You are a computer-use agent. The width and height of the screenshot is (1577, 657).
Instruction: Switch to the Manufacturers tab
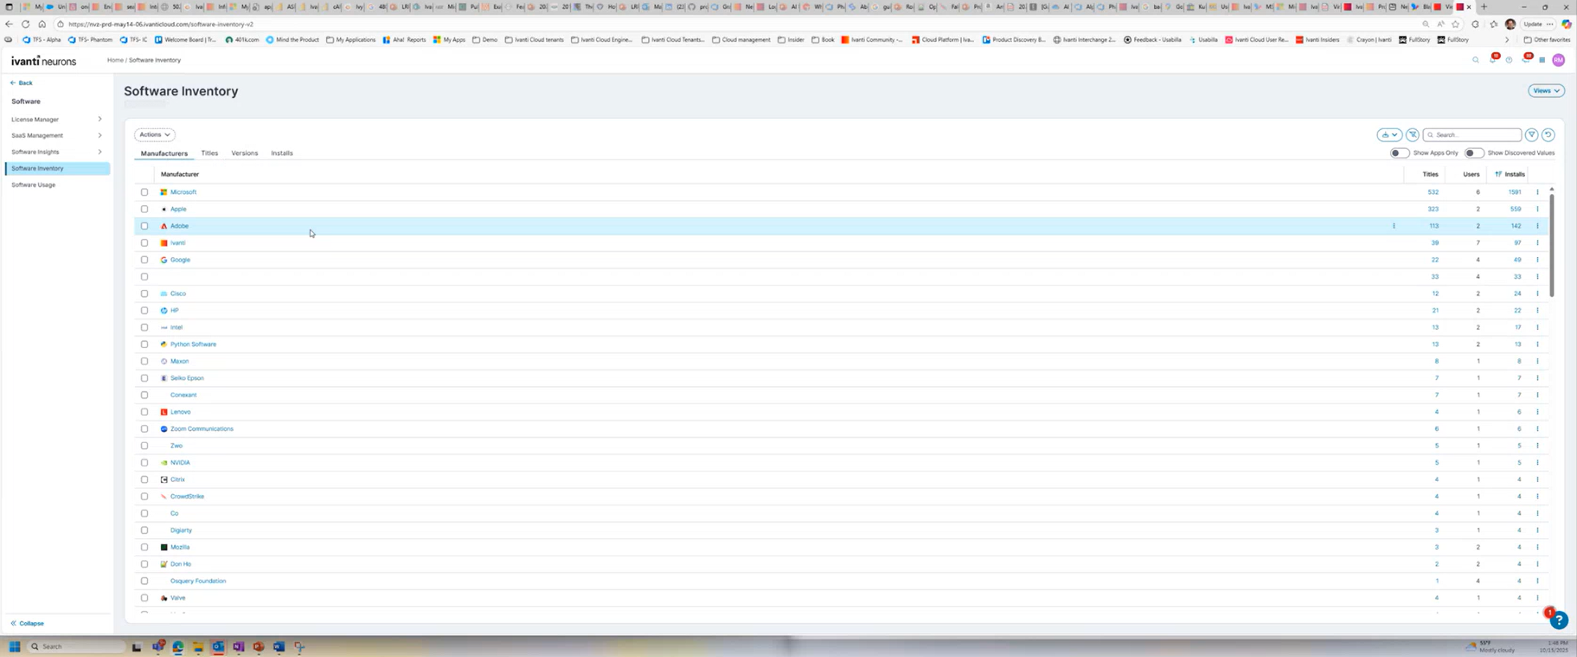tap(164, 153)
